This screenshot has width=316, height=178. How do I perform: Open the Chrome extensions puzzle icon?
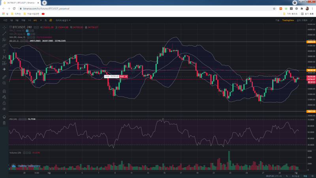[x=302, y=8]
